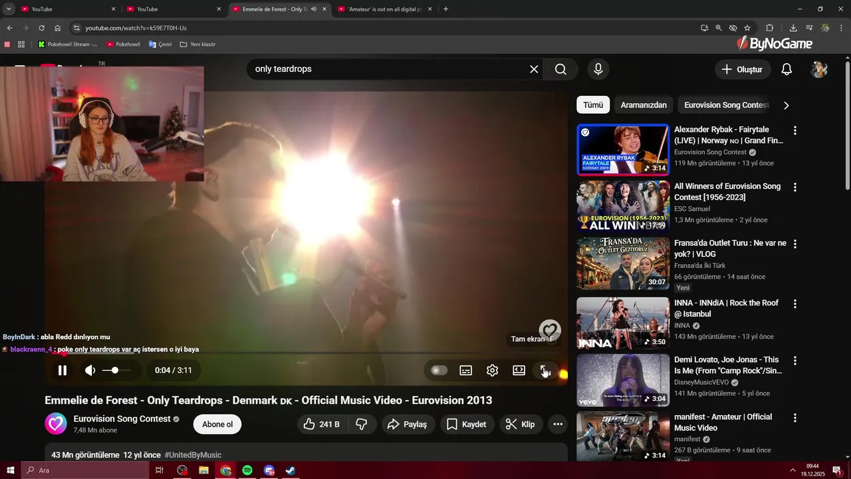This screenshot has width=851, height=479.
Task: Open Steam from the taskbar
Action: click(291, 470)
